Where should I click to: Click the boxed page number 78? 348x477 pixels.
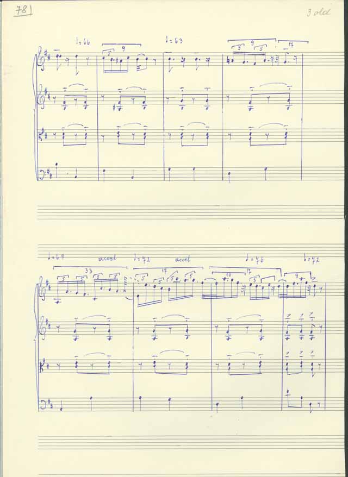(x=23, y=11)
